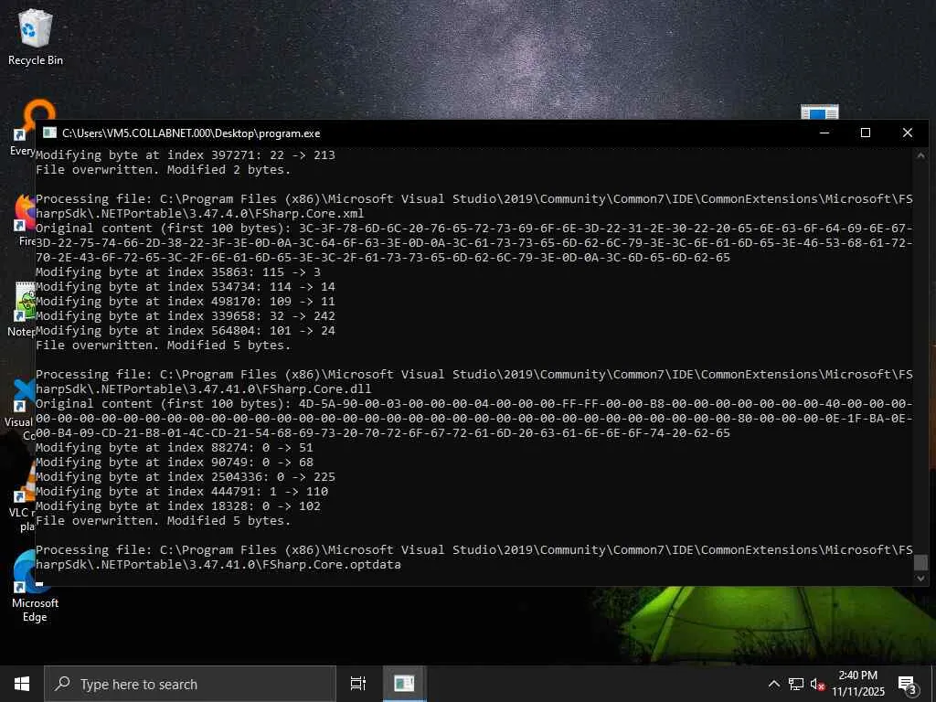Click the Type here to search box
The image size is (936, 702).
point(190,684)
